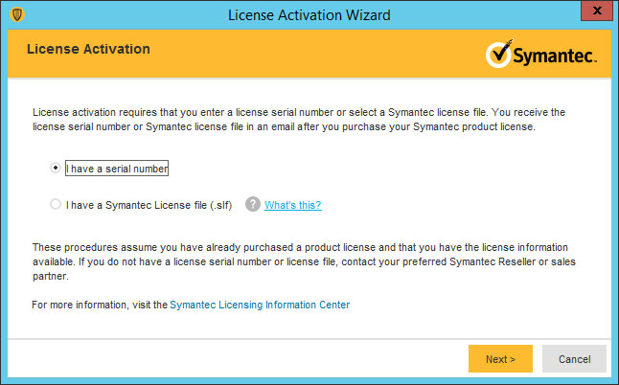Cancel the license activation wizard
The width and height of the screenshot is (619, 385).
click(x=574, y=359)
